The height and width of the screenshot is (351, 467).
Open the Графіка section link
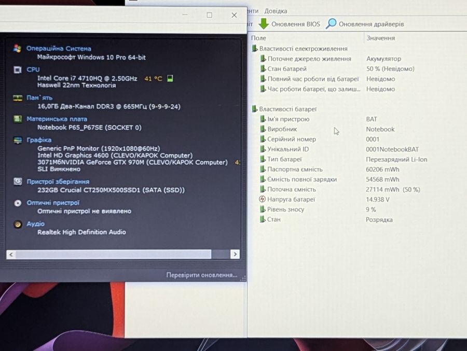pyautogui.click(x=39, y=140)
